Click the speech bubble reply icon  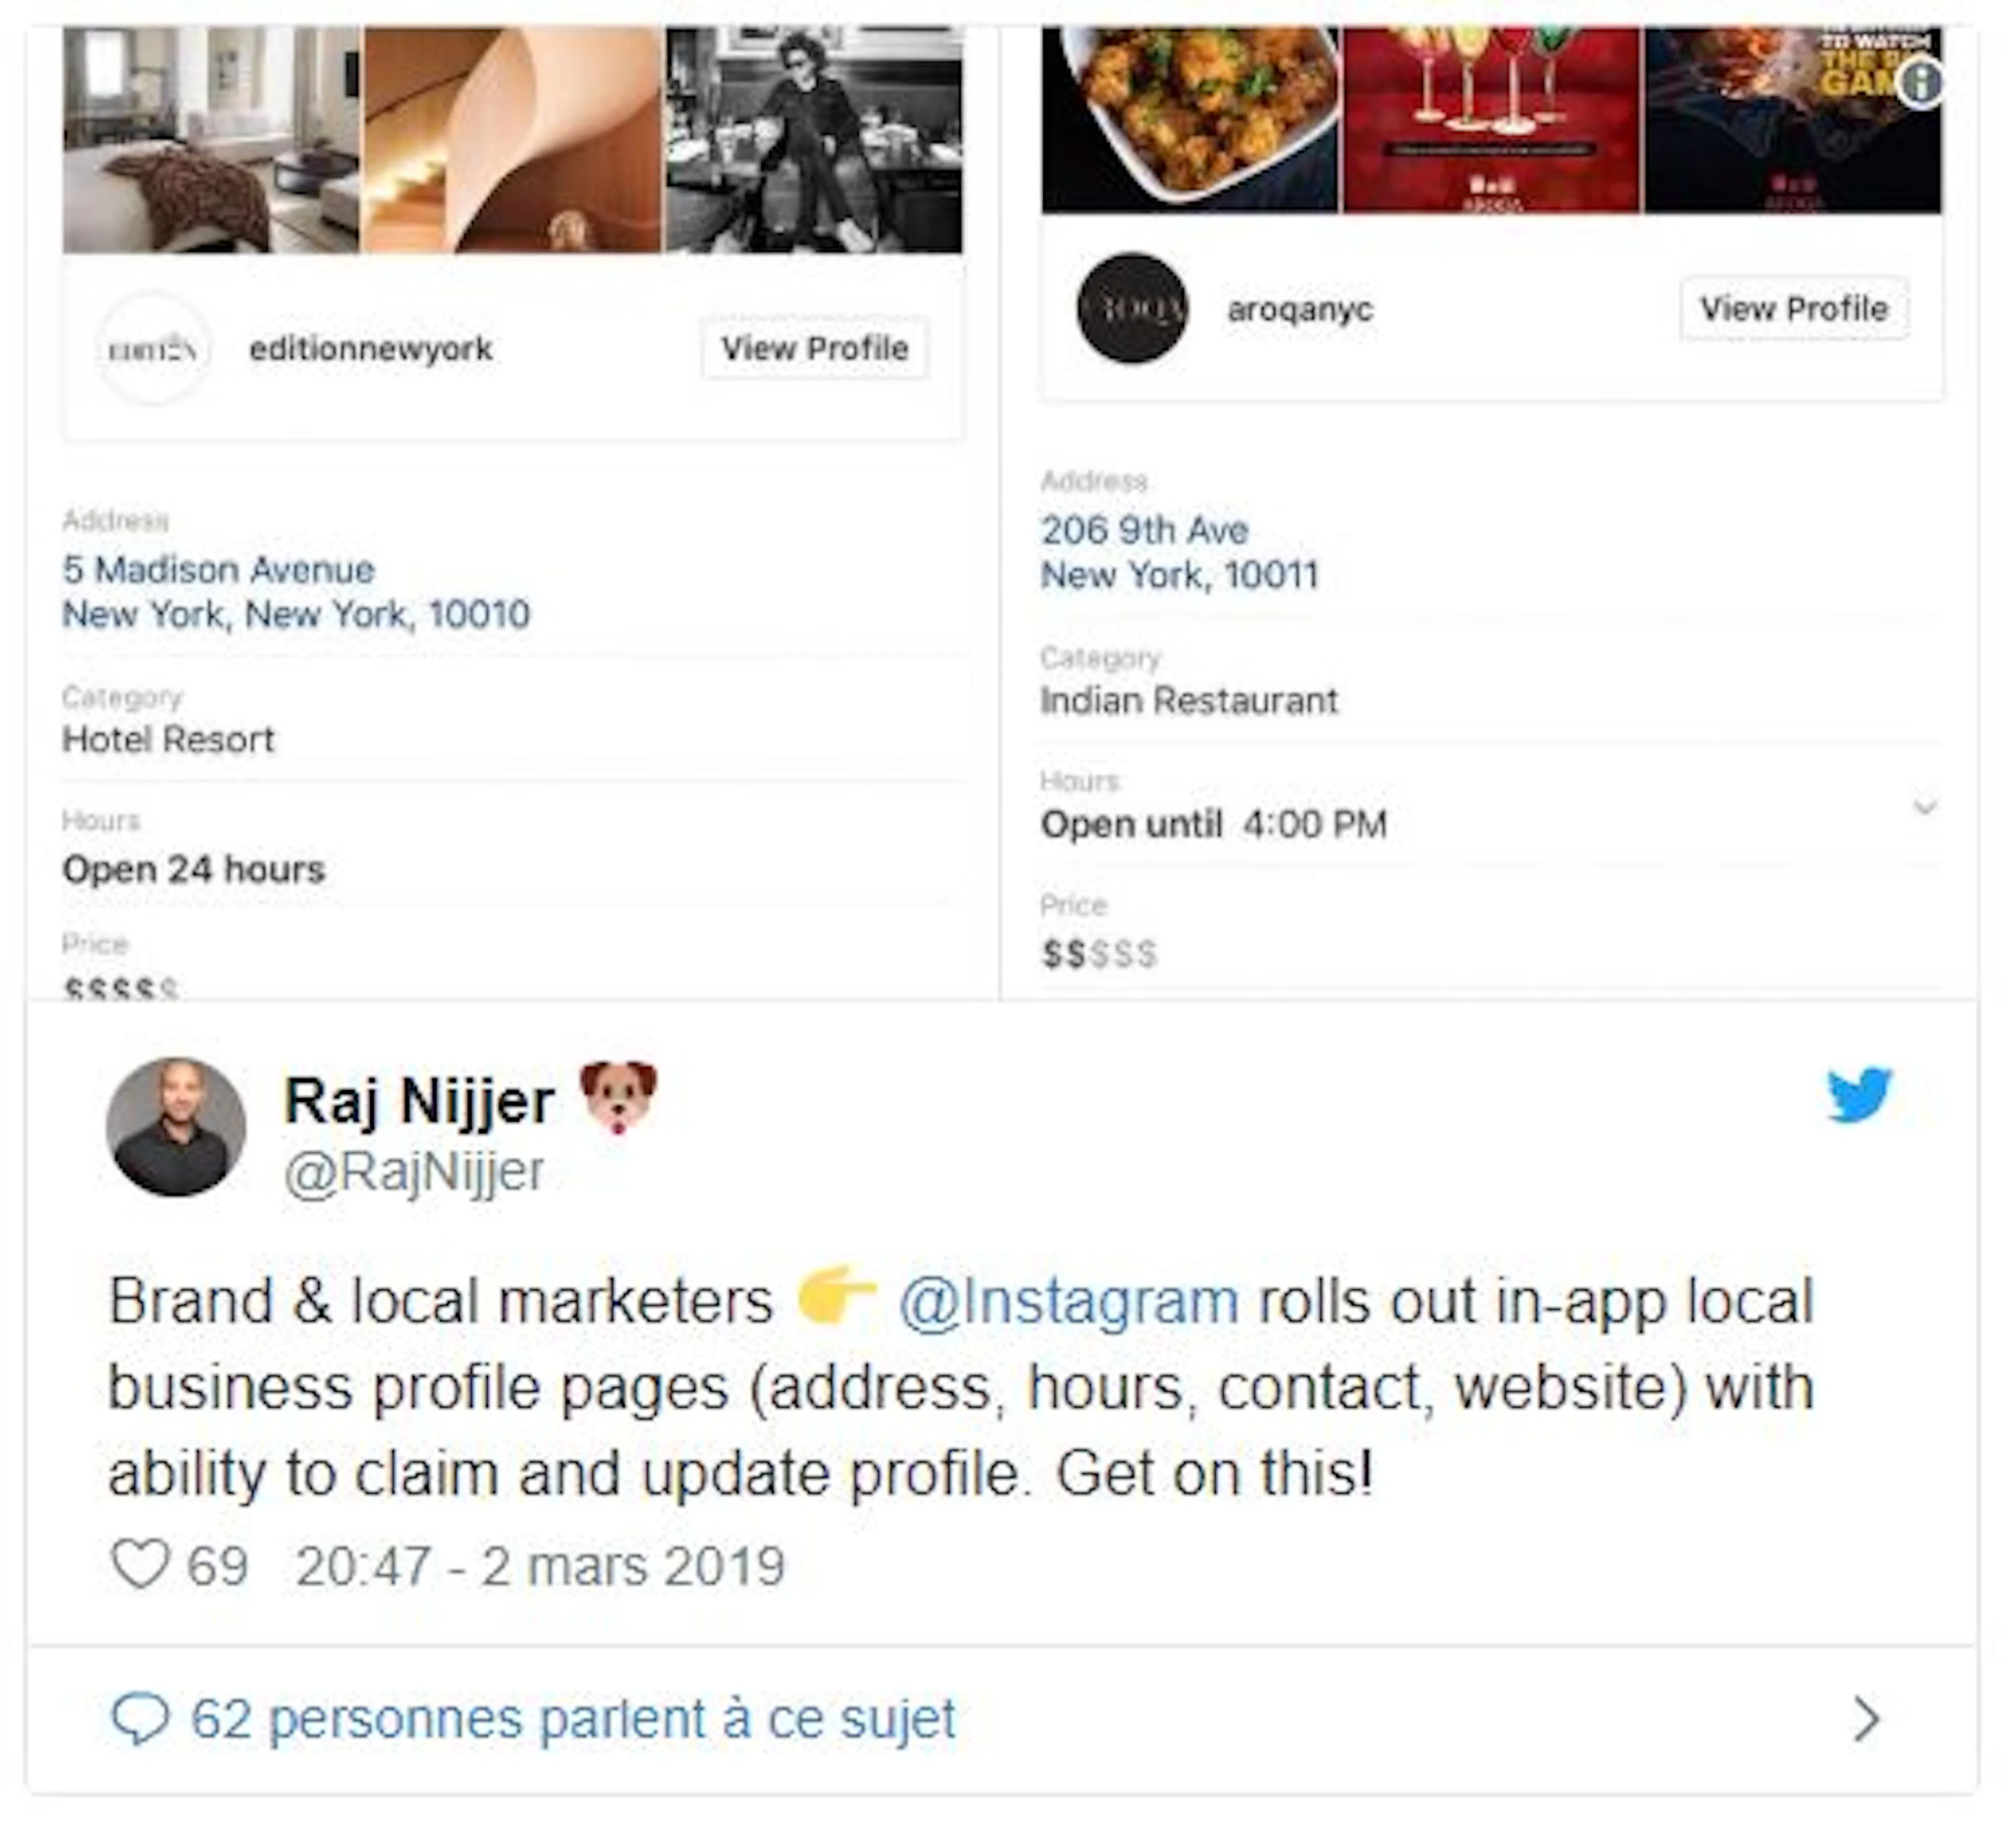140,1719
